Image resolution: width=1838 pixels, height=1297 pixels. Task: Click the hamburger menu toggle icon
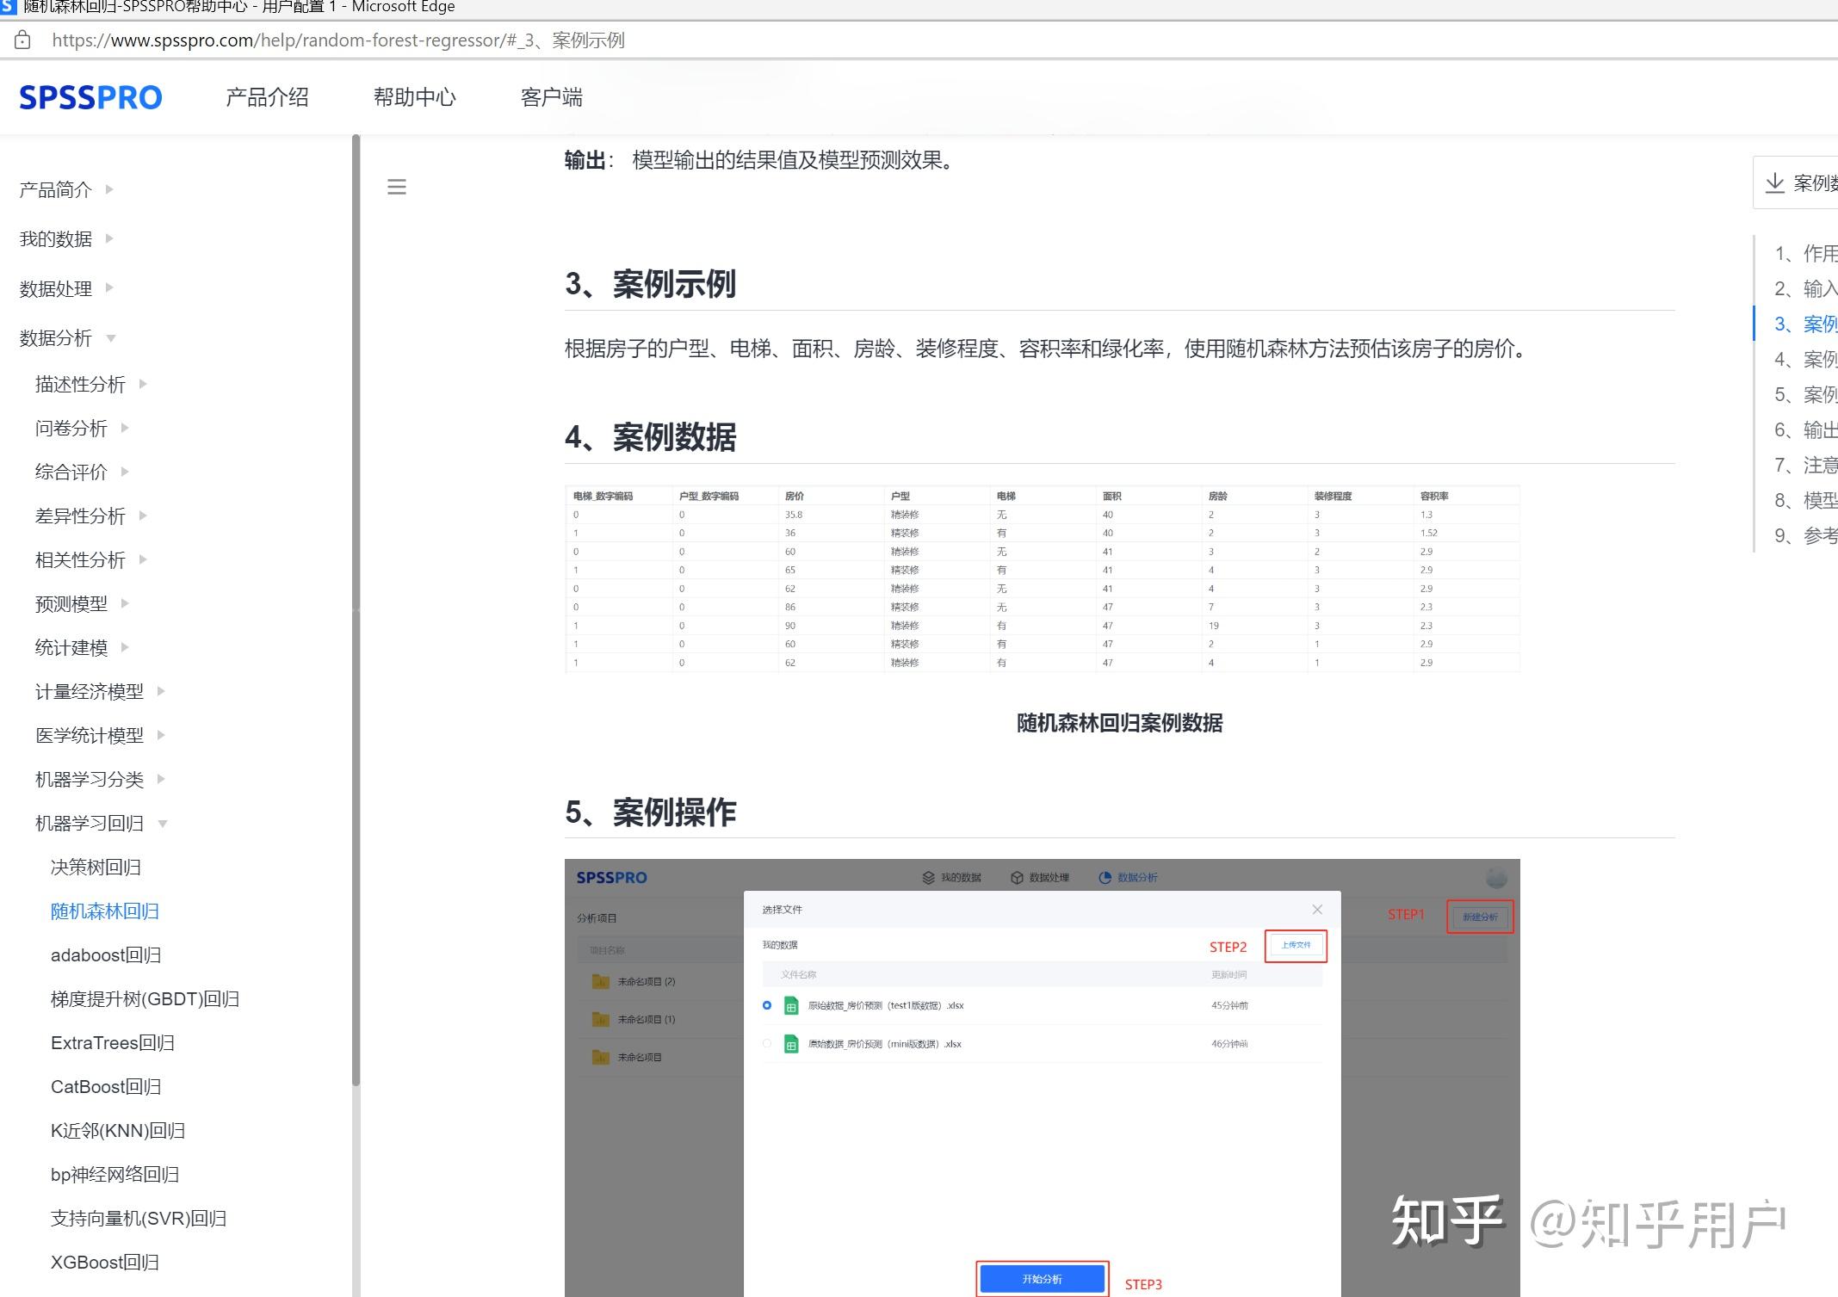click(x=396, y=187)
